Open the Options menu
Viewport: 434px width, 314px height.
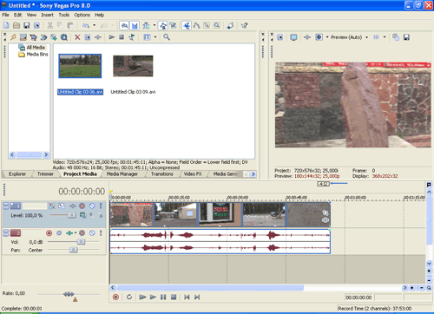tap(82, 15)
